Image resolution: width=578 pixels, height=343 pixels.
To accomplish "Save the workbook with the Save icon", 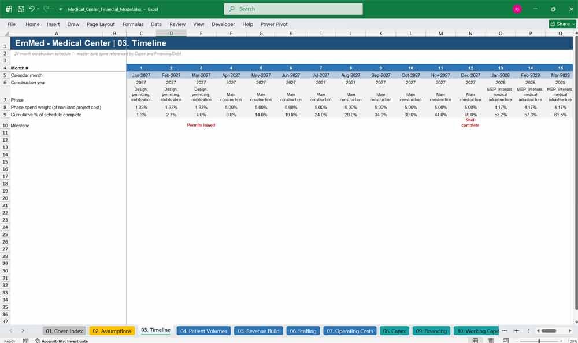I will click(x=21, y=9).
